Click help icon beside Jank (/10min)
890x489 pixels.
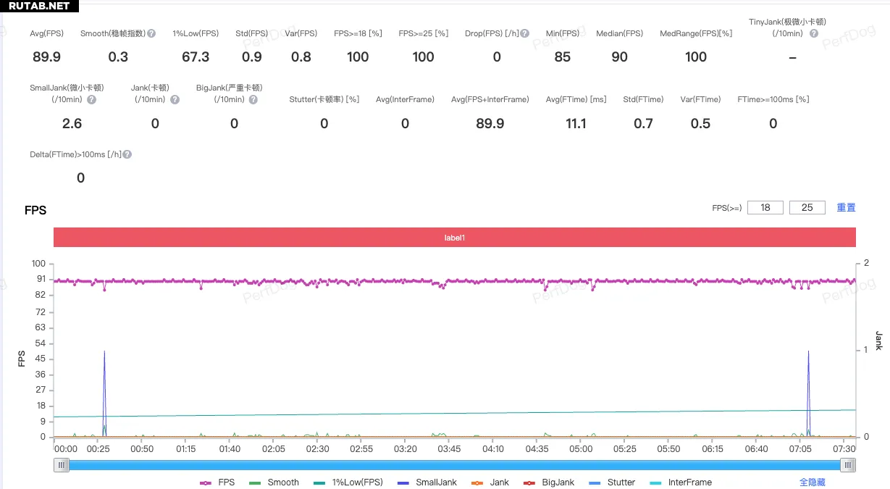pyautogui.click(x=175, y=100)
